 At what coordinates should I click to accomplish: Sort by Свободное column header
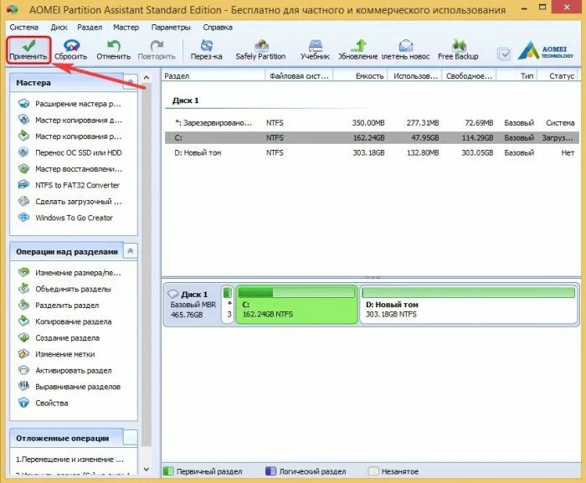coord(469,76)
